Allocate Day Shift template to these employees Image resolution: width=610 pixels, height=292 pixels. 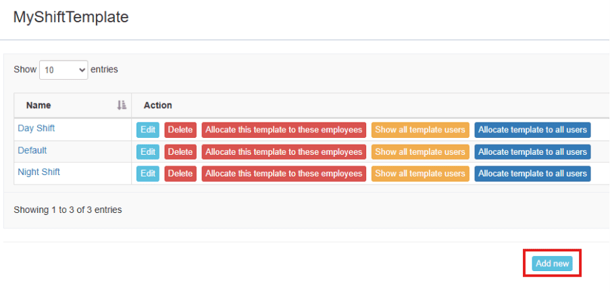[284, 130]
